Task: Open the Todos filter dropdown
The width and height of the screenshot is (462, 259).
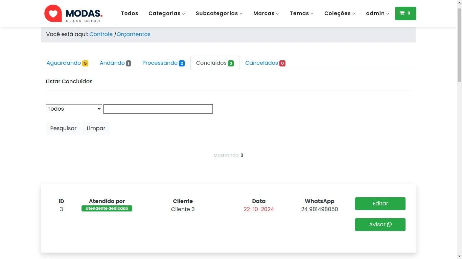Action: [74, 109]
